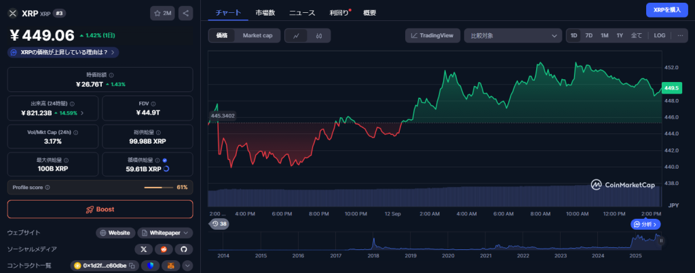The width and height of the screenshot is (695, 273).
Task: Click info icon next to 最大供給量
Action: pos(67,160)
